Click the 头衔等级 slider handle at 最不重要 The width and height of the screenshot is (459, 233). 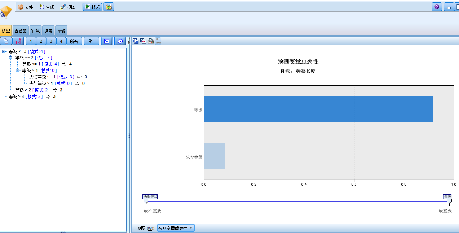(x=147, y=202)
